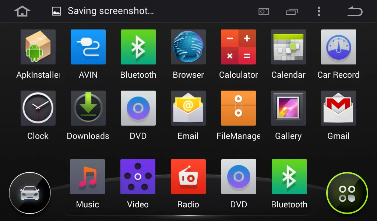Start Music from the bottom dock
The width and height of the screenshot is (377, 221).
[x=88, y=176]
